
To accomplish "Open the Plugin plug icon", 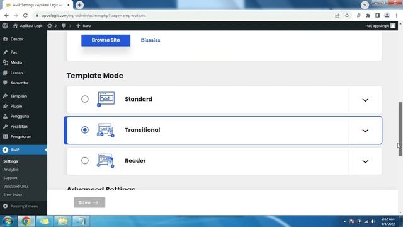I will (x=5, y=106).
